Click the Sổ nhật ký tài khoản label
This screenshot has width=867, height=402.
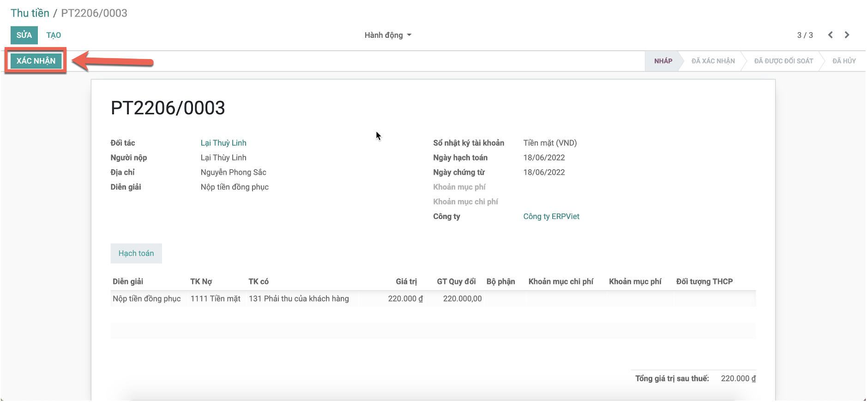click(x=469, y=143)
